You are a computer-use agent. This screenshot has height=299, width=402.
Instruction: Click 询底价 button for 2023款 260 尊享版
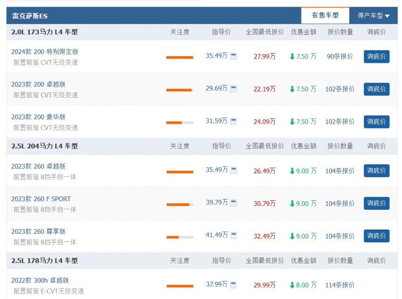click(377, 236)
